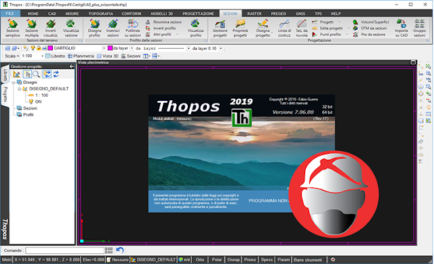Click magenta color swatch beside da layer
The image size is (434, 264).
click(110, 48)
